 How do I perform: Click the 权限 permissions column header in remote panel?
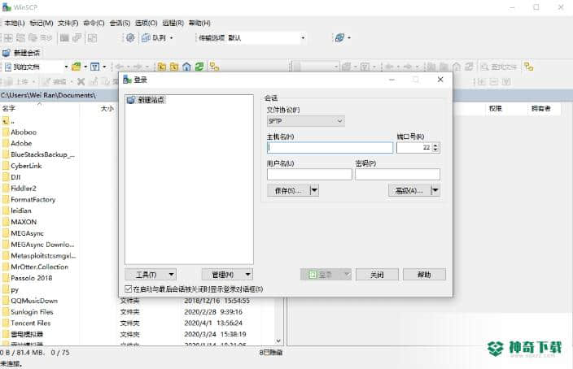[495, 108]
